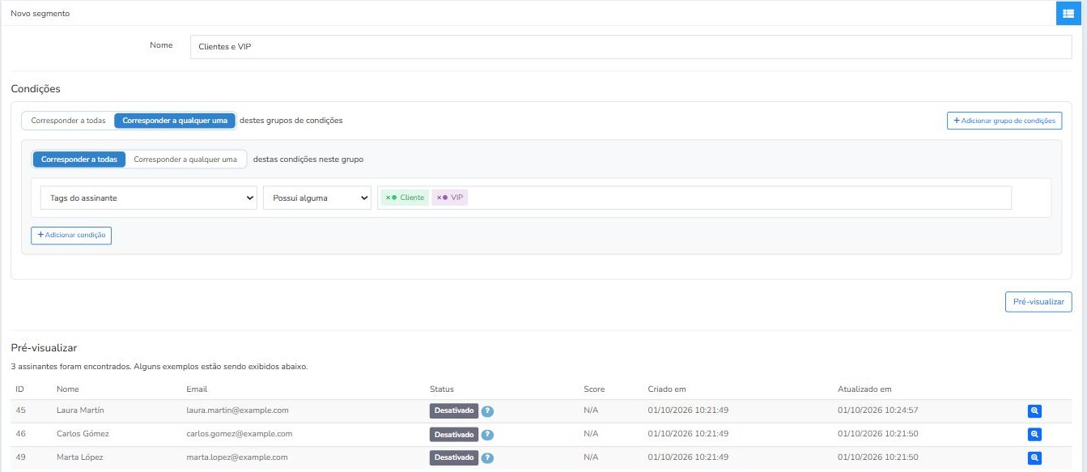The image size is (1087, 472).
Task: View details of Marta López subscriber
Action: (1034, 458)
